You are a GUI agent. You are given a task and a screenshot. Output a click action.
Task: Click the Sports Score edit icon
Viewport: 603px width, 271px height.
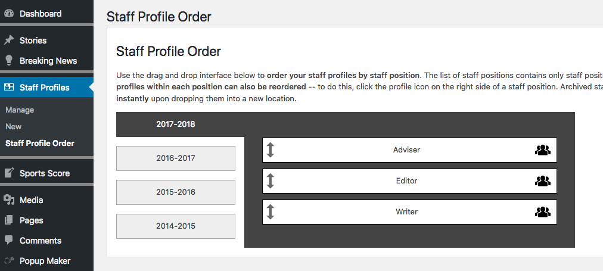coord(9,173)
